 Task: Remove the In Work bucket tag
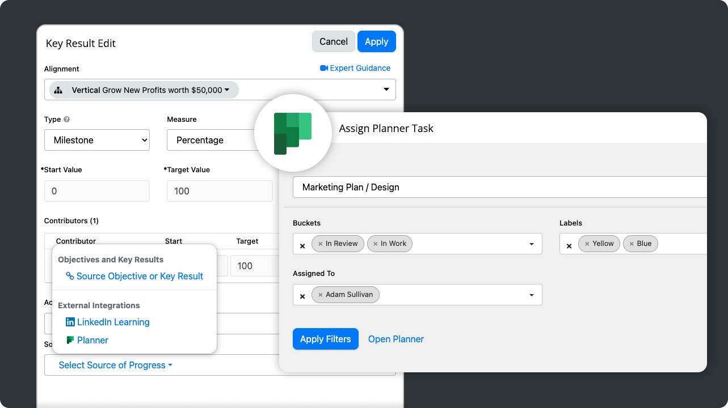(375, 244)
